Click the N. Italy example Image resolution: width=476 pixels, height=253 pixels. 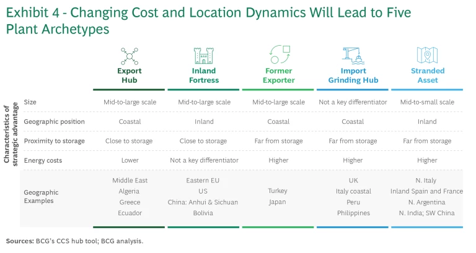pyautogui.click(x=426, y=180)
